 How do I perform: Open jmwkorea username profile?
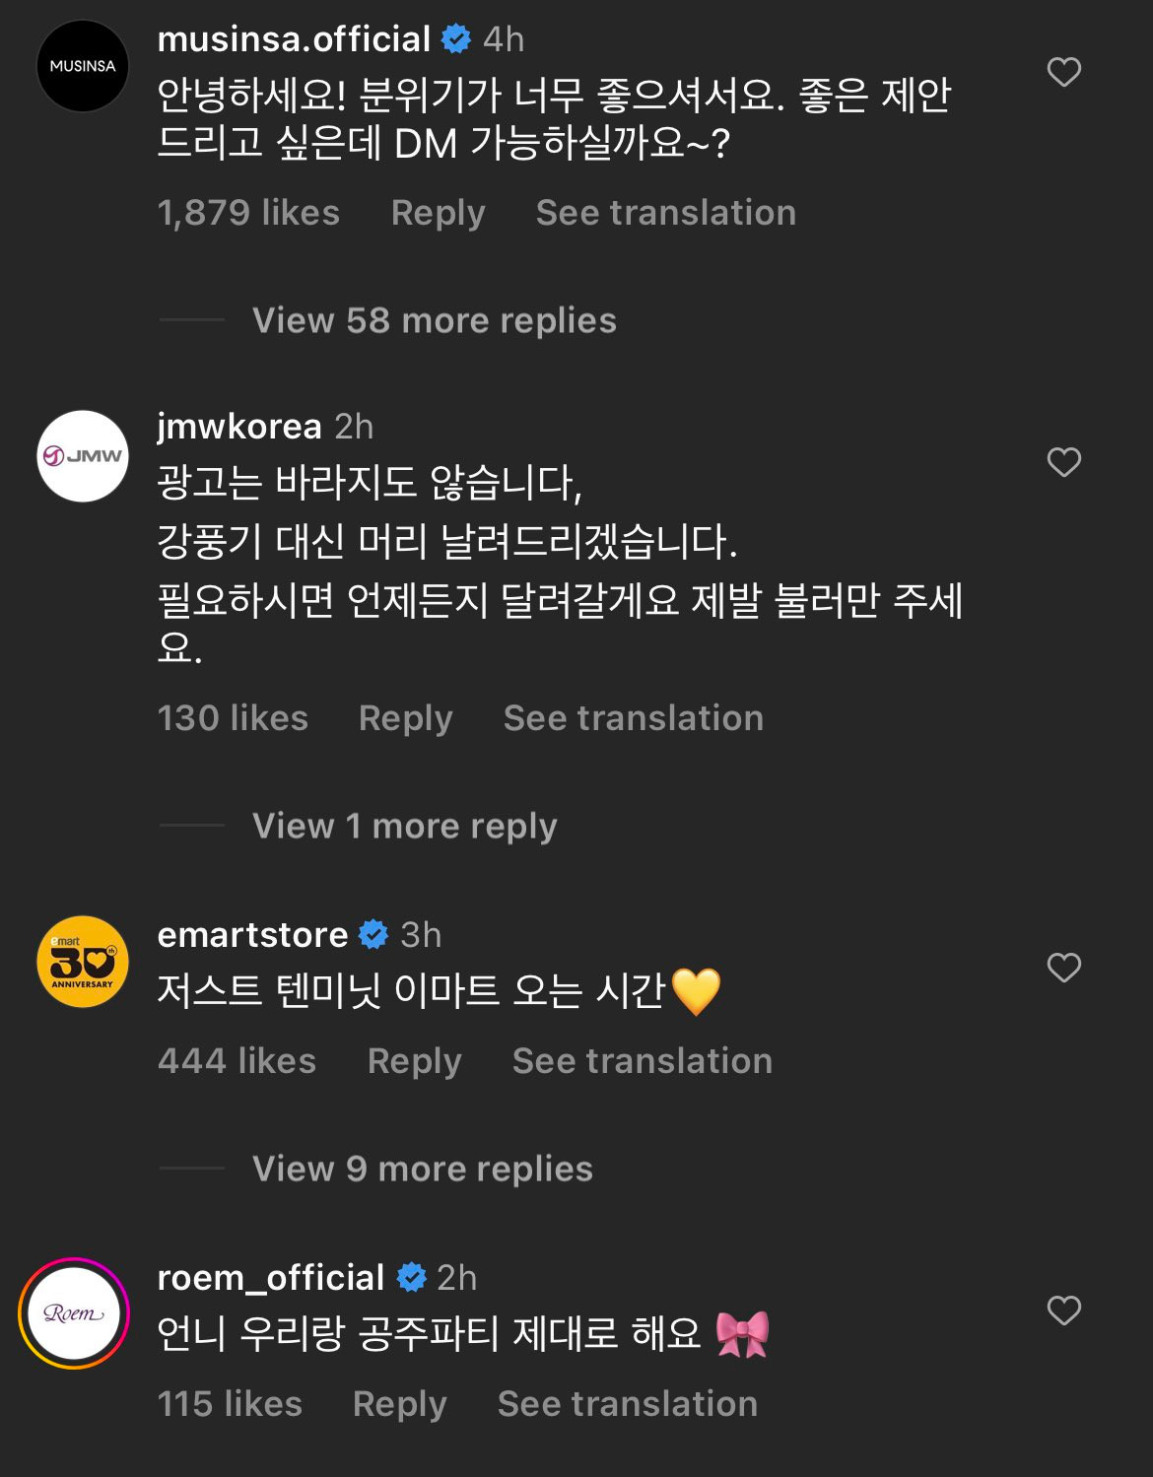[239, 427]
